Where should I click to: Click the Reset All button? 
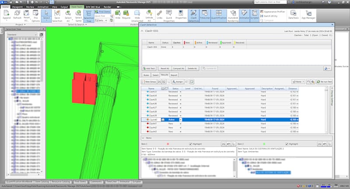click(165, 68)
